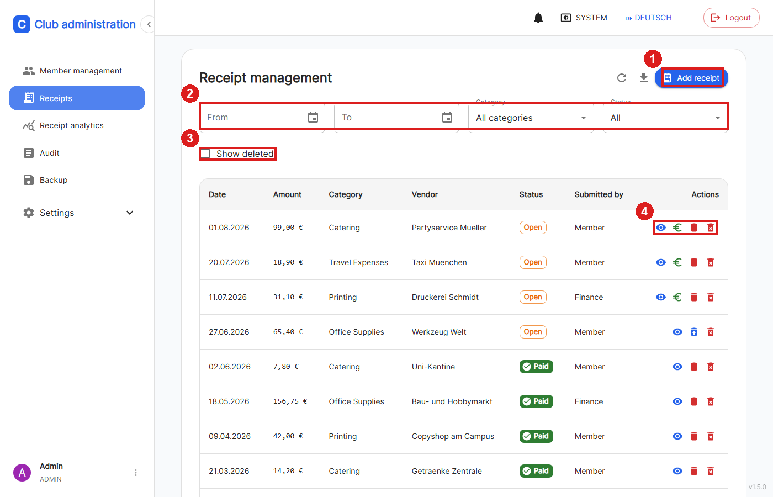Delete the Copyshop am Campus receipt
The image size is (773, 497).
pyautogui.click(x=694, y=436)
